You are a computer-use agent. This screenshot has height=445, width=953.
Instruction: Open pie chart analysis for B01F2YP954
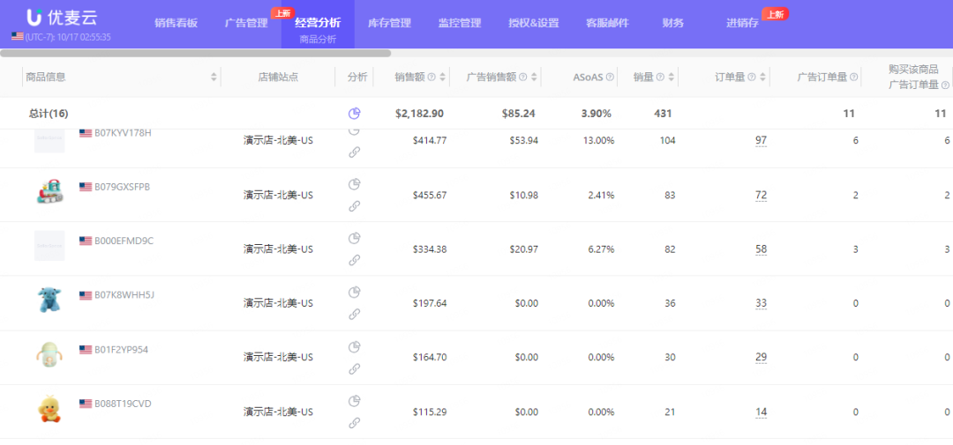355,346
